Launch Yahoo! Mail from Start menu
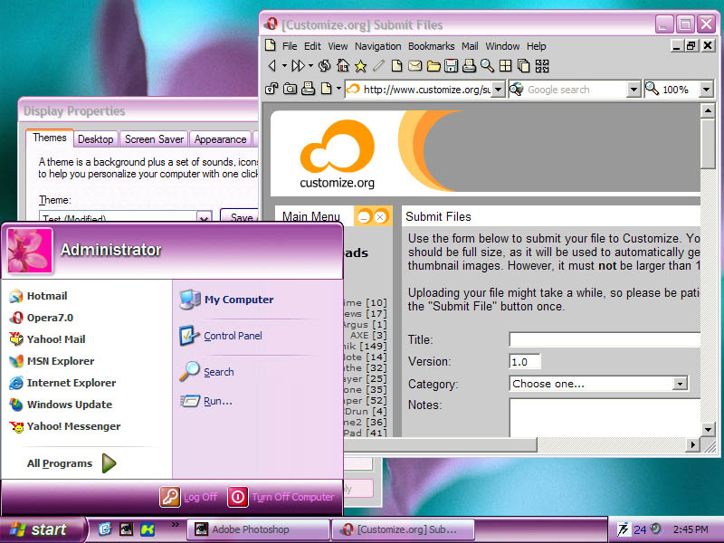Screen dimensions: 724x543 coord(47,339)
